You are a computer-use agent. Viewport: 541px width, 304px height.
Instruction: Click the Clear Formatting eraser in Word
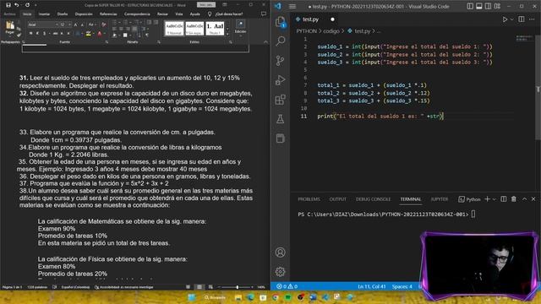point(103,24)
